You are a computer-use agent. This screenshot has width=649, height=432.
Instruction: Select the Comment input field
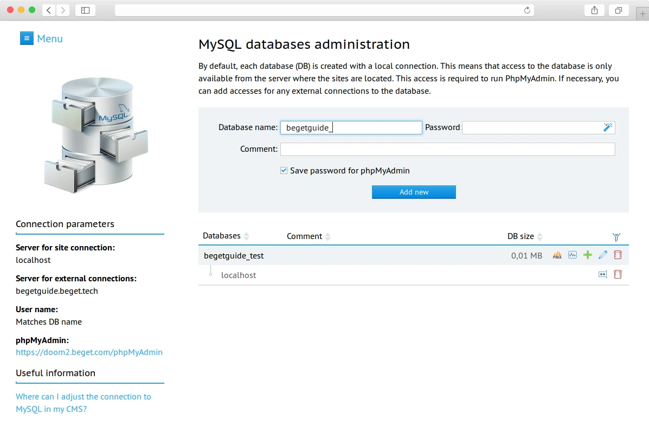point(447,149)
